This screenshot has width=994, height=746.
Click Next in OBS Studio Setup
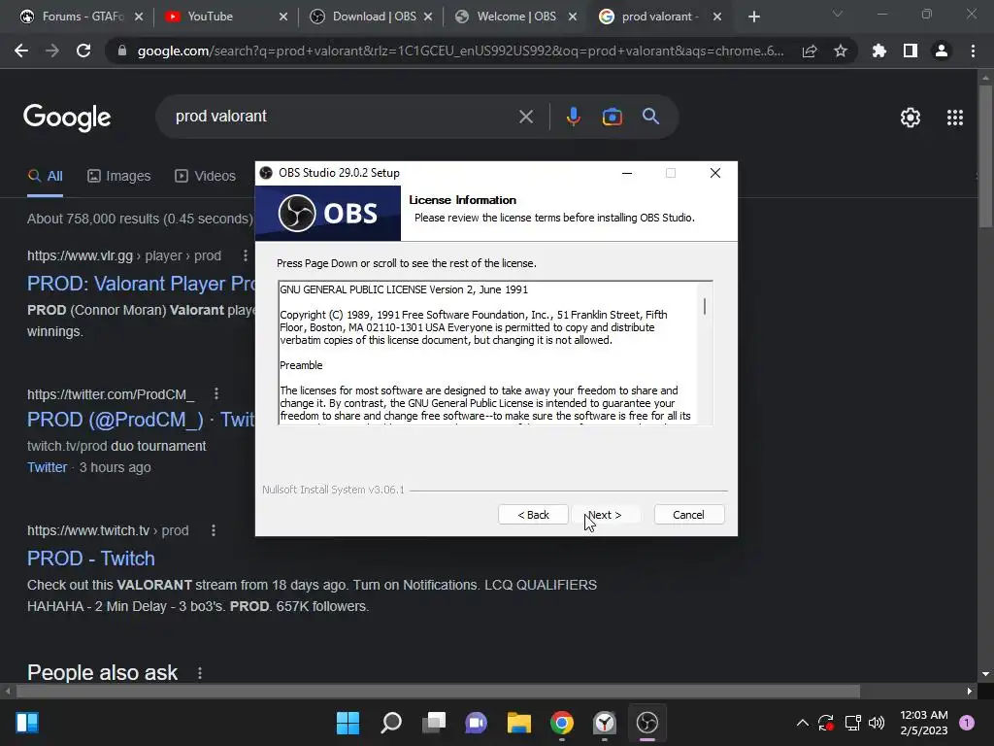click(605, 515)
